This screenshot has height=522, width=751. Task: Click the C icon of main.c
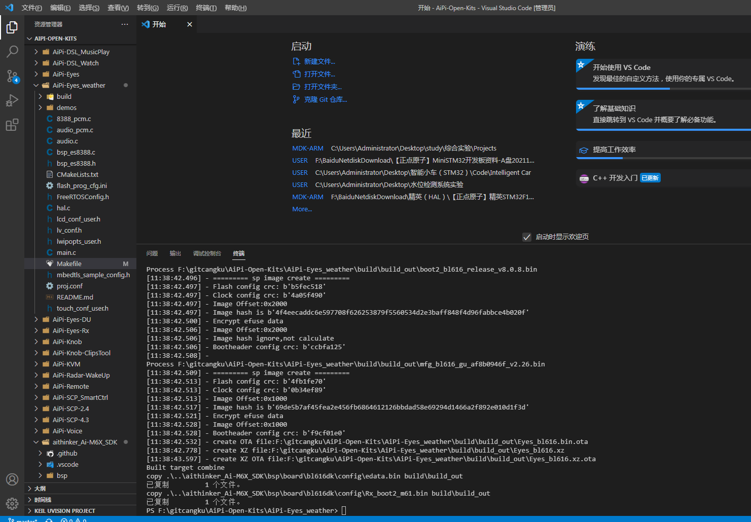[50, 252]
